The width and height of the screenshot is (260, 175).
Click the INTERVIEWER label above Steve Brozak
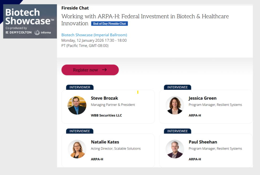click(80, 87)
